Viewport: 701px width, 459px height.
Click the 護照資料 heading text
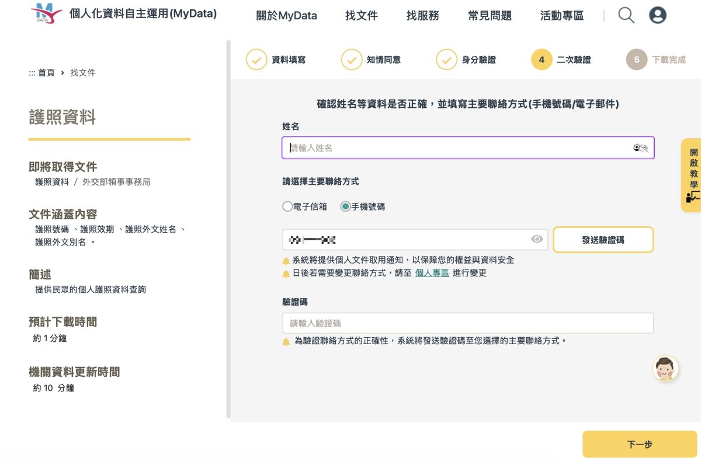tap(62, 118)
